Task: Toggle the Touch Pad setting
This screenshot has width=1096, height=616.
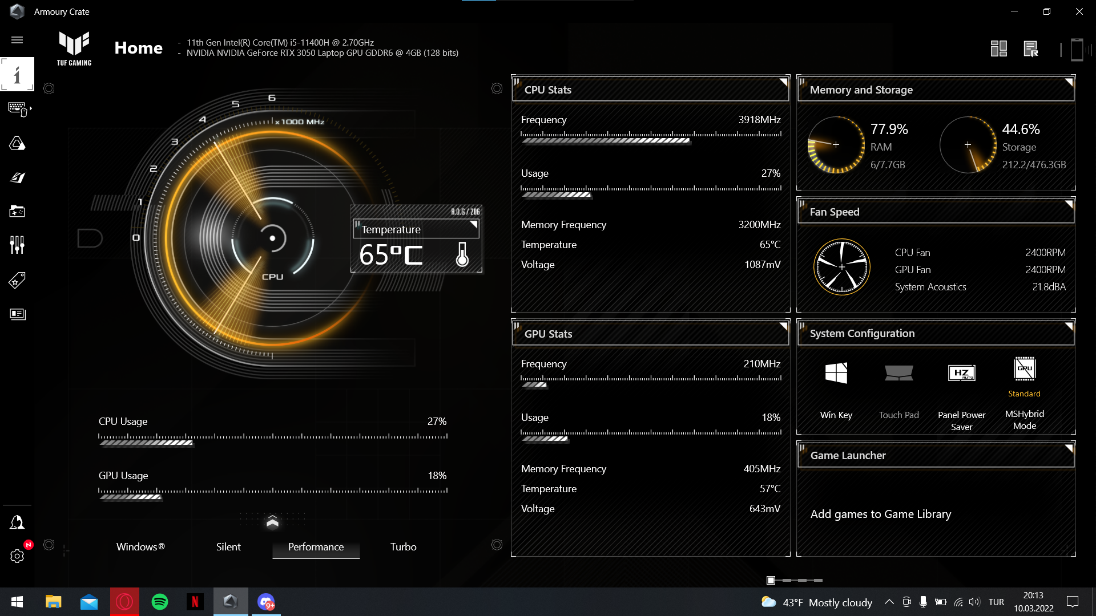Action: 898,374
